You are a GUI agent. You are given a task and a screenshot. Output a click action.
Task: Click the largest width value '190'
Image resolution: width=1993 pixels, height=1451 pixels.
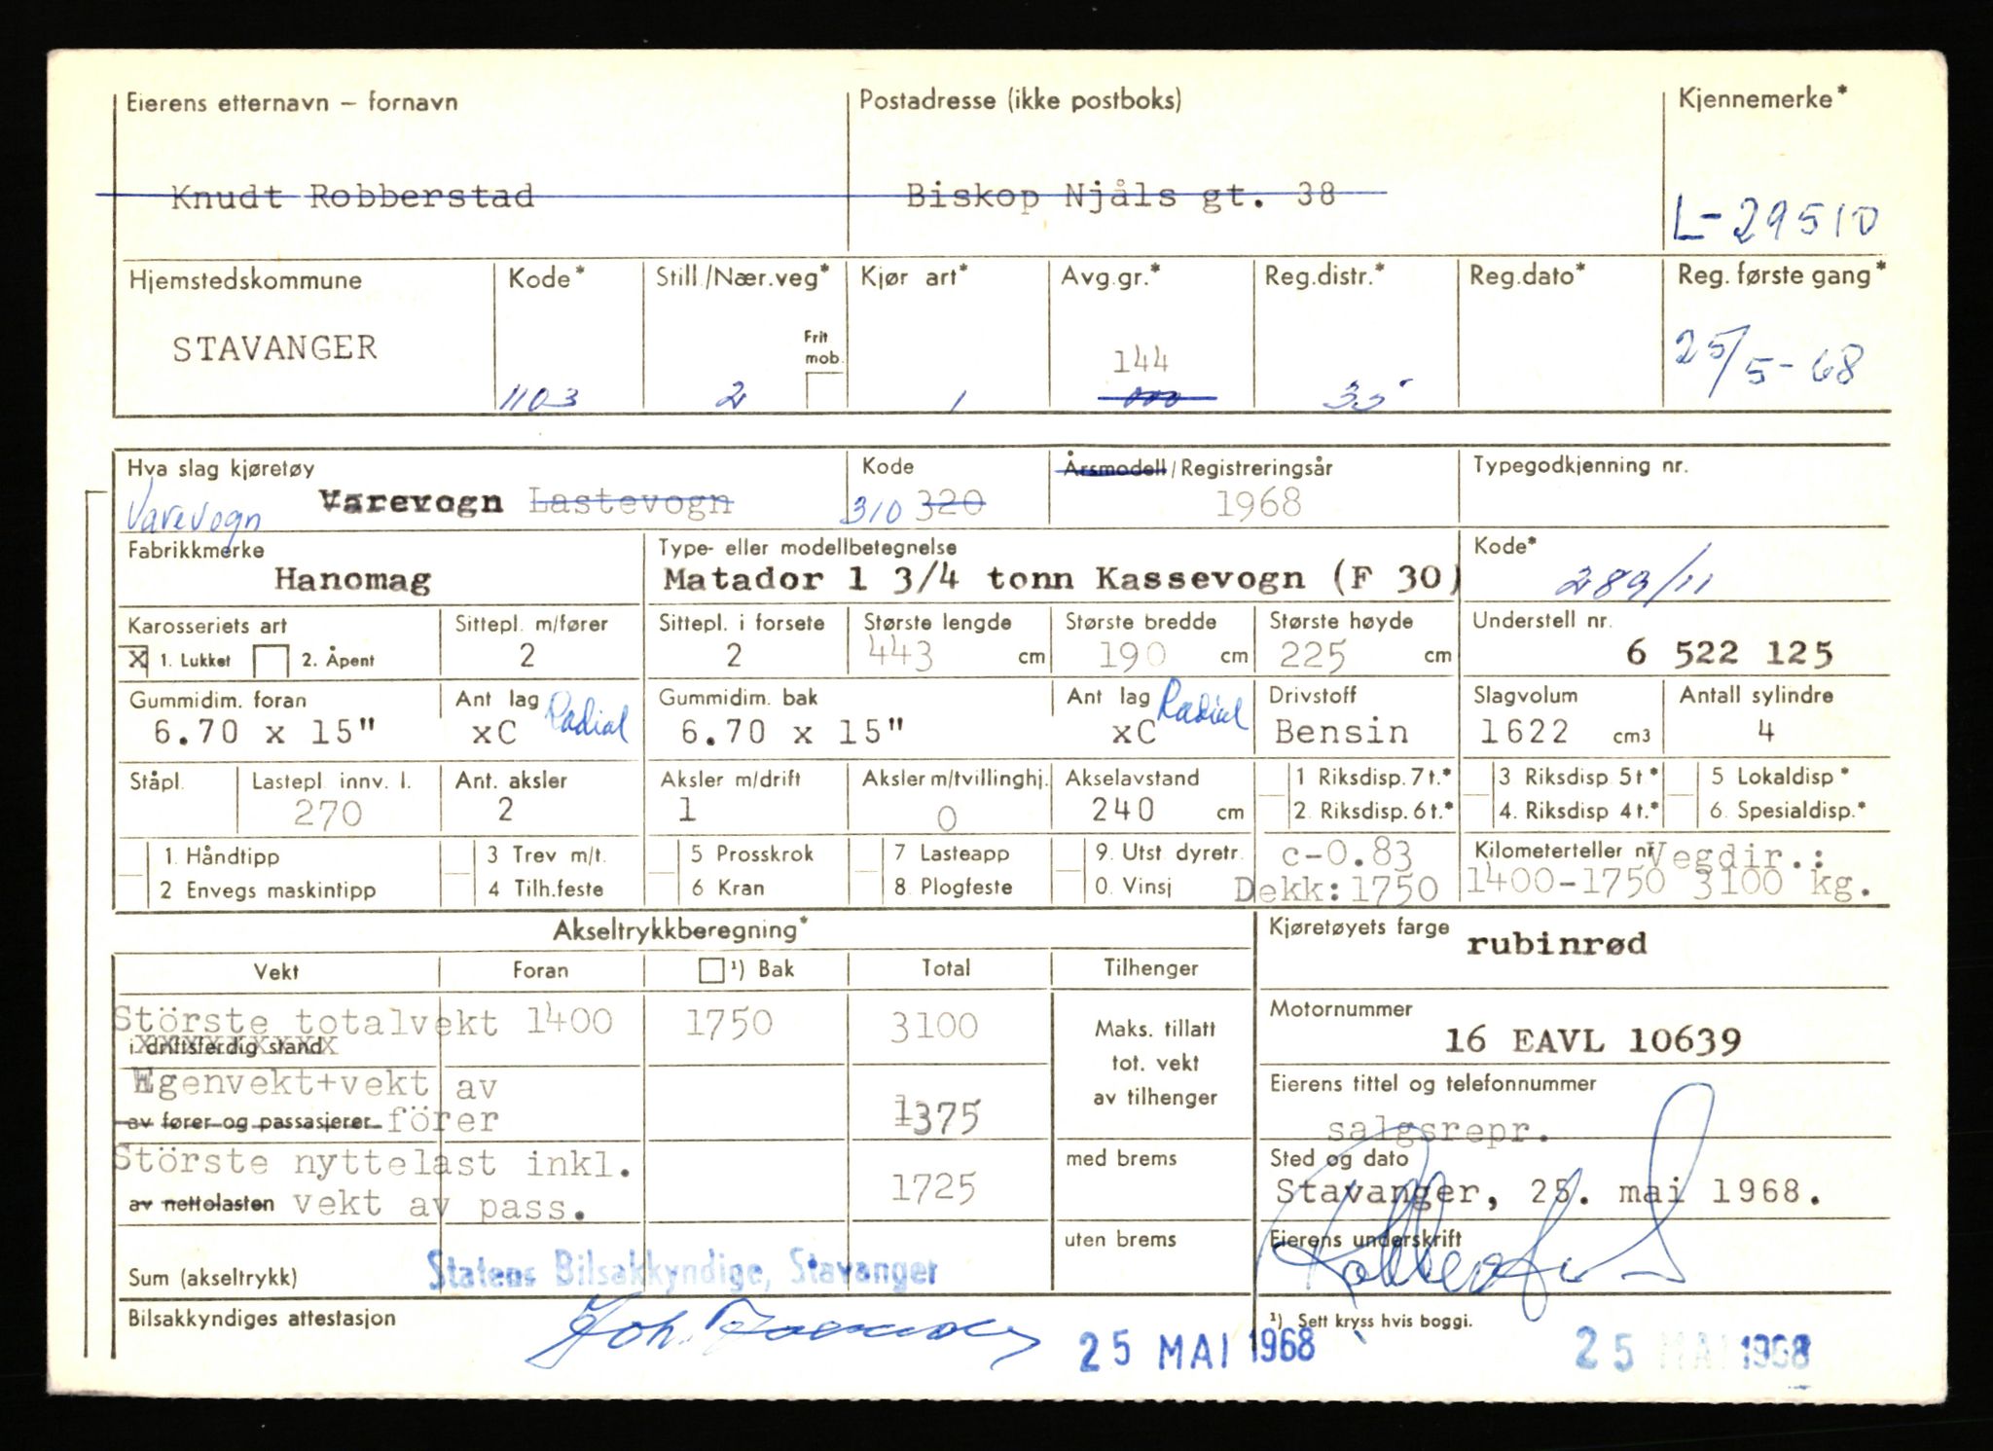click(x=1132, y=655)
